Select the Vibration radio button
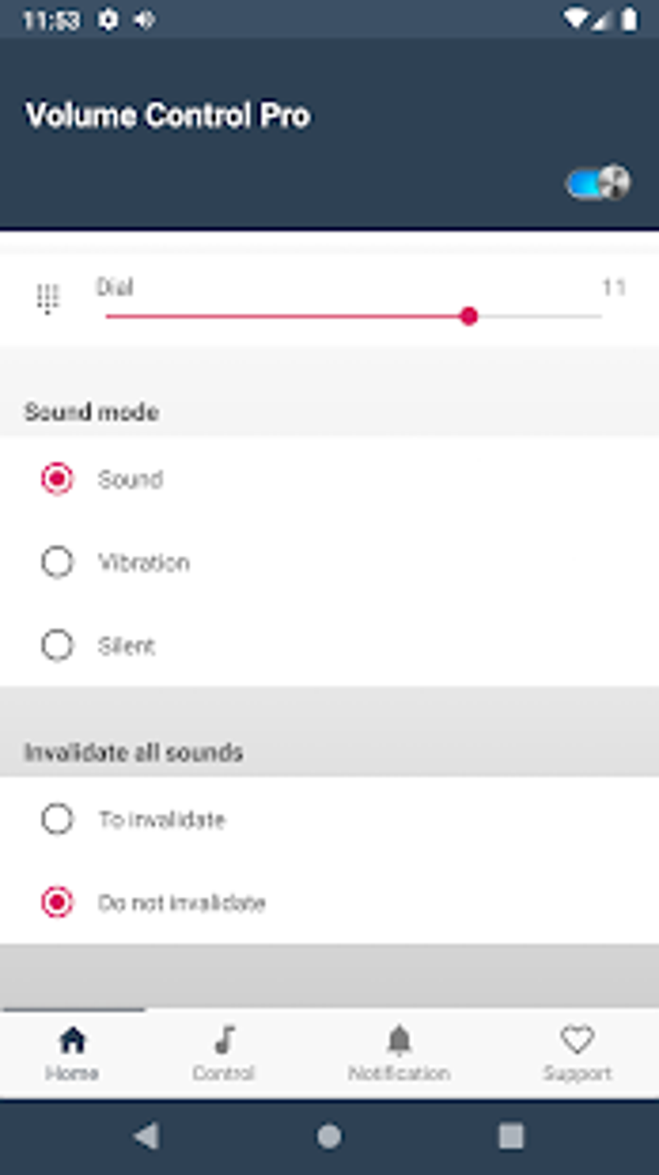This screenshot has width=659, height=1175. click(58, 562)
